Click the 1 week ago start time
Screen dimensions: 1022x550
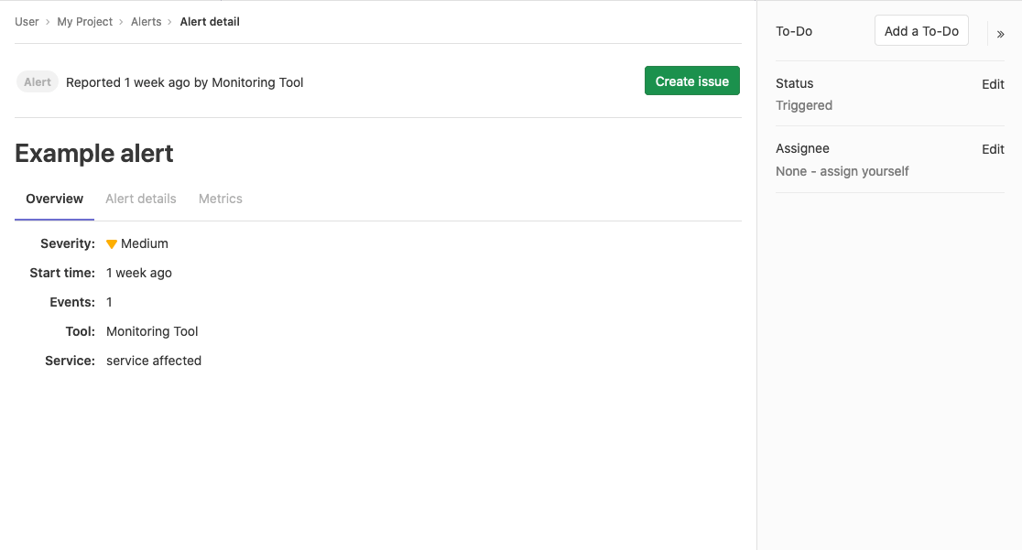pyautogui.click(x=138, y=273)
